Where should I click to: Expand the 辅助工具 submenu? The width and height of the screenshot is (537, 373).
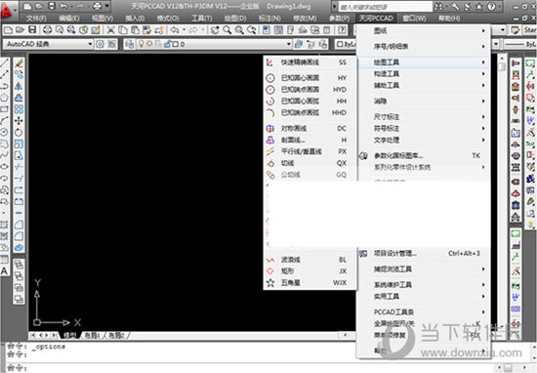(424, 85)
